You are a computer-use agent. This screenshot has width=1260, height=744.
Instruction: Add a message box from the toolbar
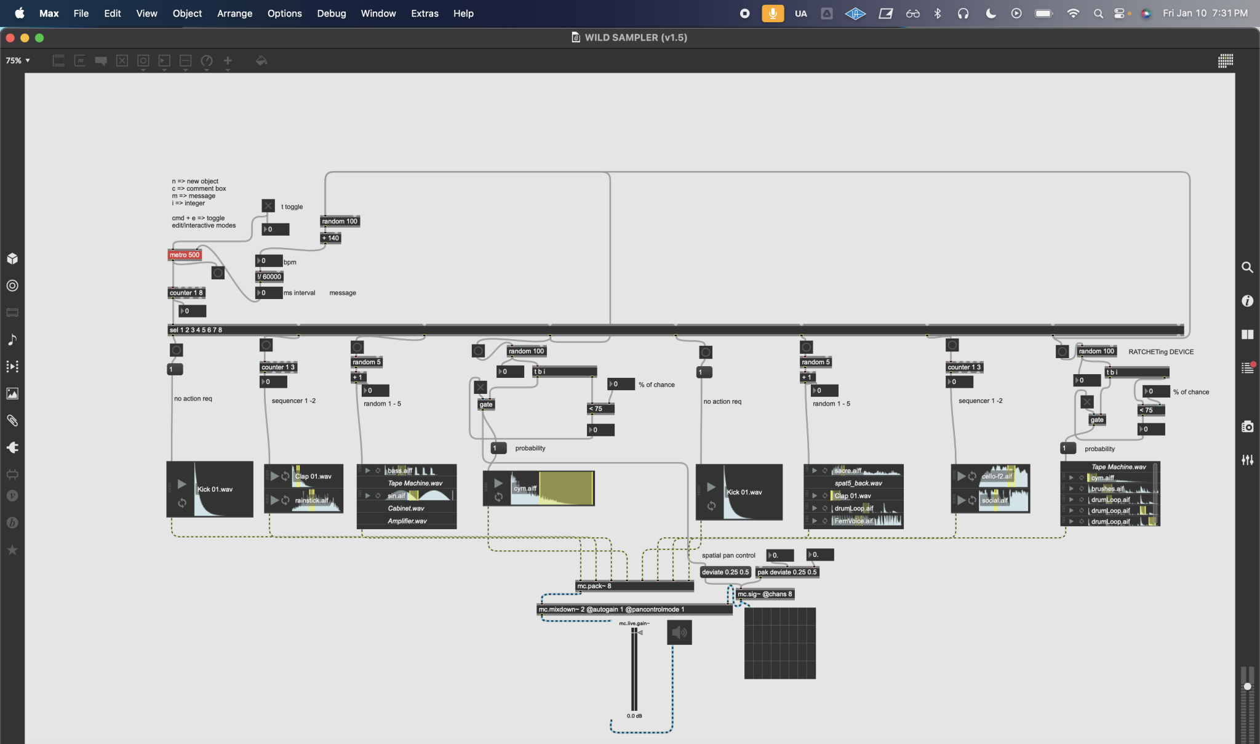pyautogui.click(x=80, y=60)
